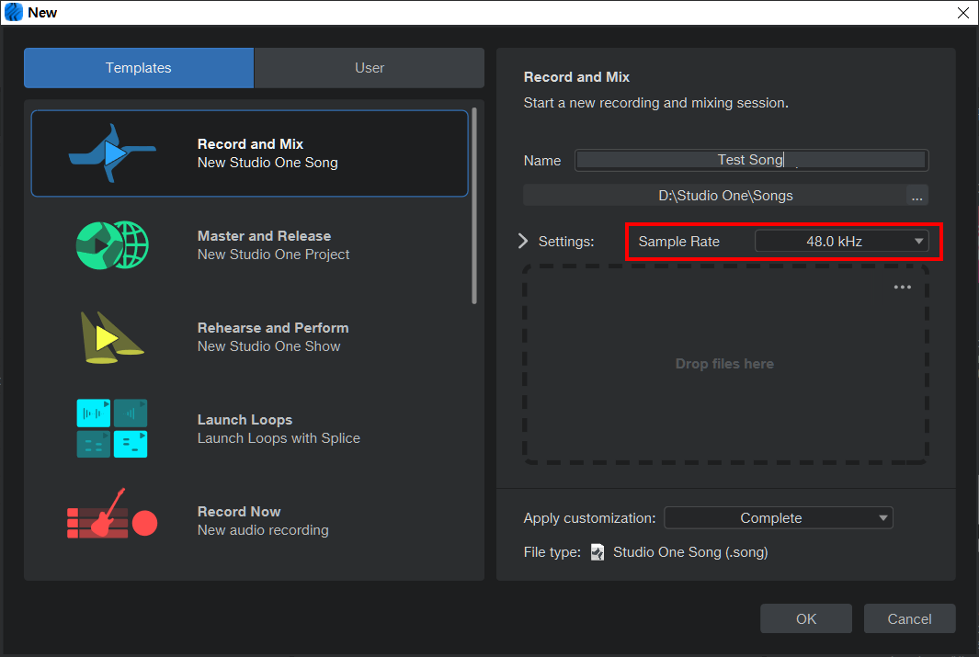Open the drop area options menu dots
This screenshot has width=979, height=657.
(x=902, y=287)
